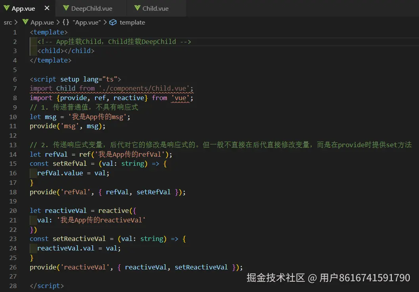Click the Vue icon on DeepChild.vue tab
Viewport: 419px width, 292px height.
[66, 8]
